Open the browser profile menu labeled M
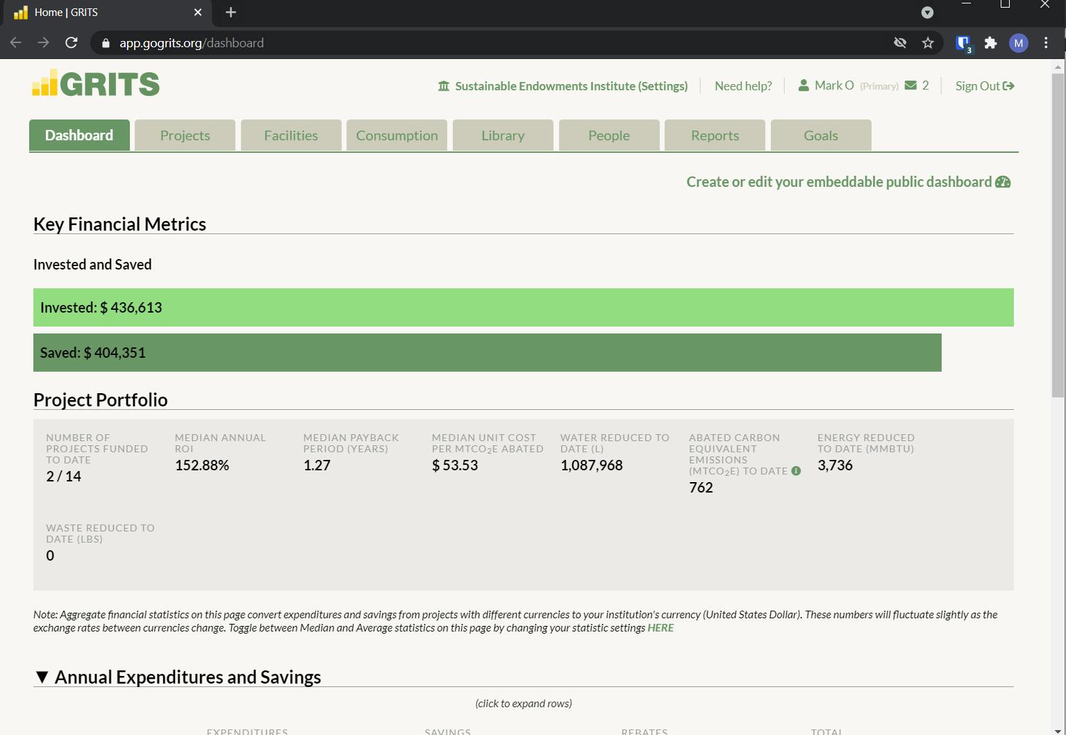Image resolution: width=1066 pixels, height=735 pixels. (x=1018, y=42)
